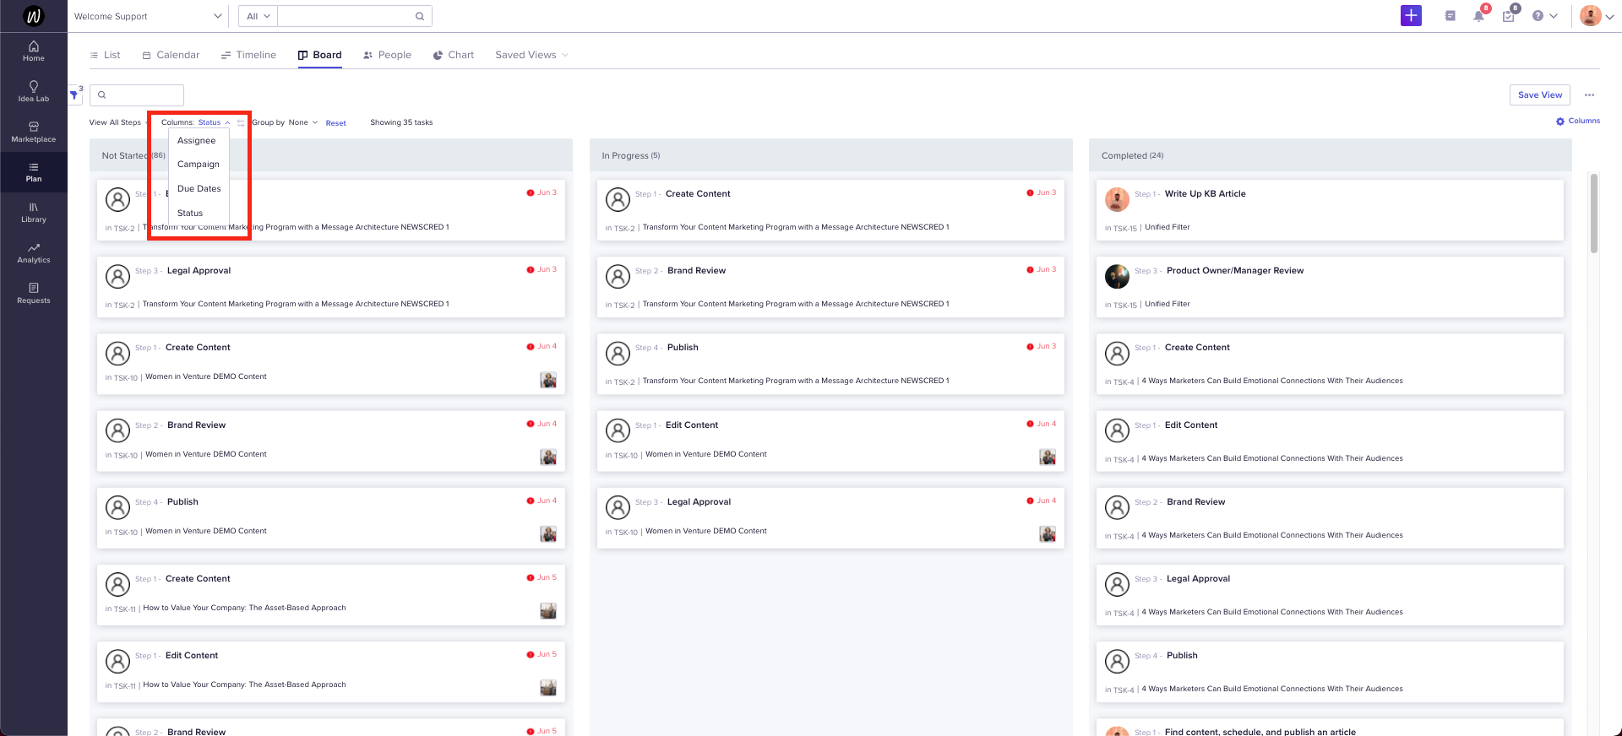Click the app logo in the sidebar

point(33,16)
